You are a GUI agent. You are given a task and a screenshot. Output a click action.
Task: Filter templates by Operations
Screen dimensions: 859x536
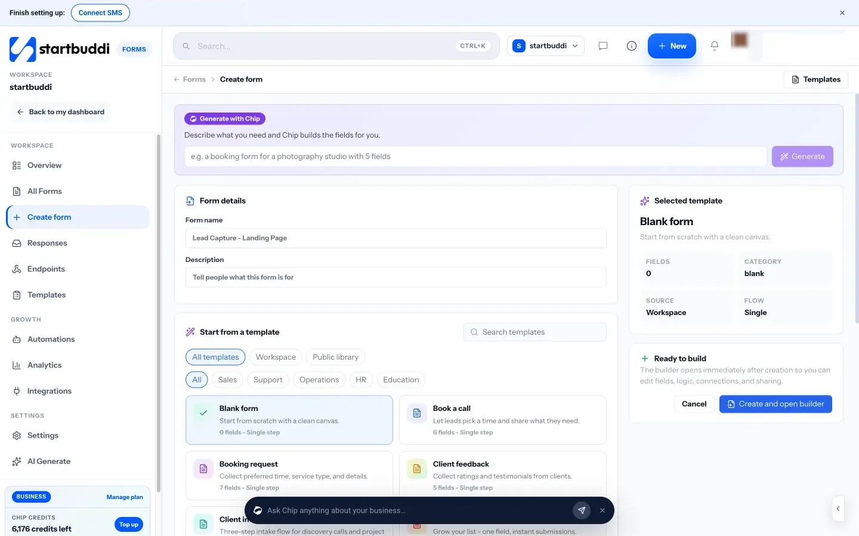coord(319,380)
